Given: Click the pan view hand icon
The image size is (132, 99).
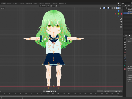Looking at the screenshot, I should [x=121, y=22].
